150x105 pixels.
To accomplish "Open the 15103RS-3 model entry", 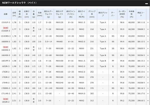I will (6, 36).
